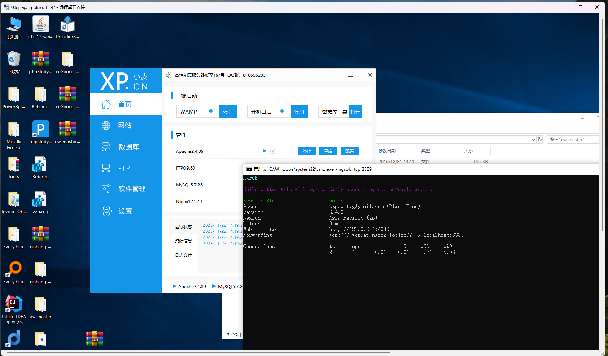Open the 软件管理 sidebar tab
This screenshot has height=356, width=608.
tap(126, 189)
